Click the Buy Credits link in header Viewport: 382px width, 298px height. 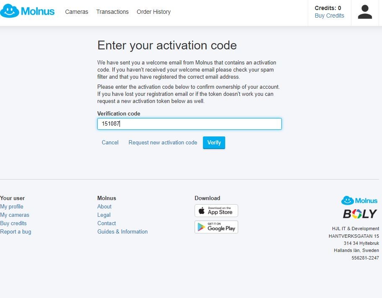(x=330, y=15)
